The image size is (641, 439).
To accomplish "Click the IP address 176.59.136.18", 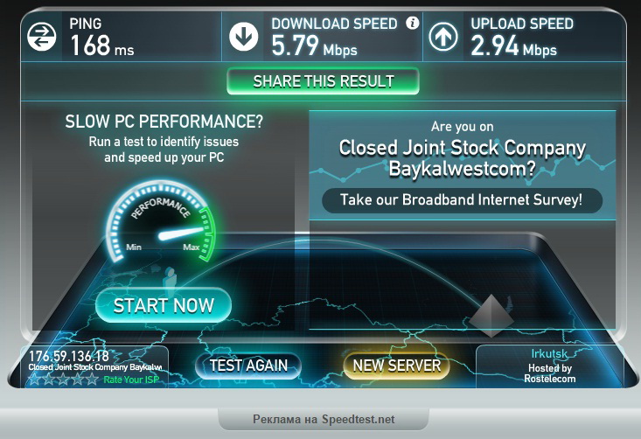I will (x=69, y=356).
